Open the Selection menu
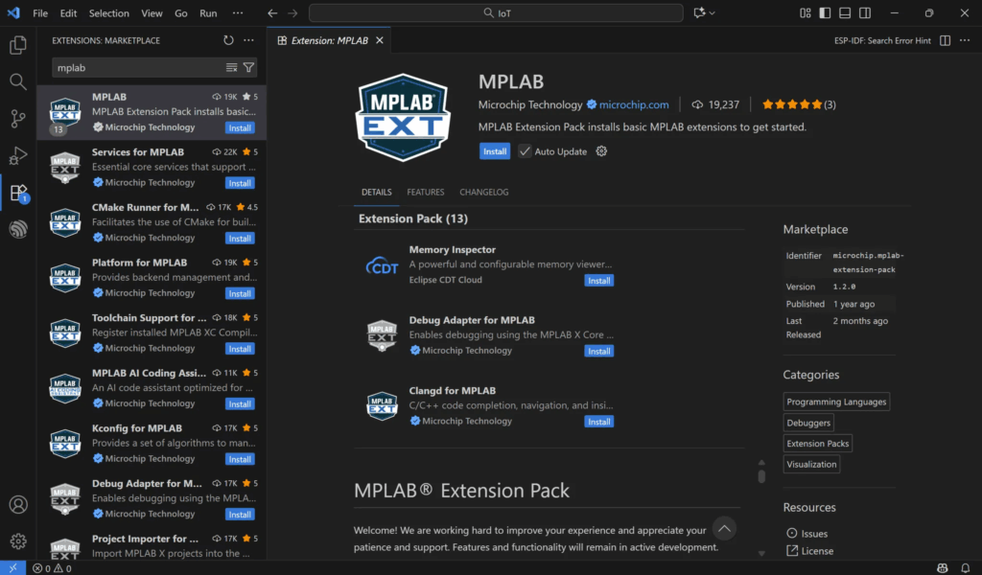 [x=108, y=13]
